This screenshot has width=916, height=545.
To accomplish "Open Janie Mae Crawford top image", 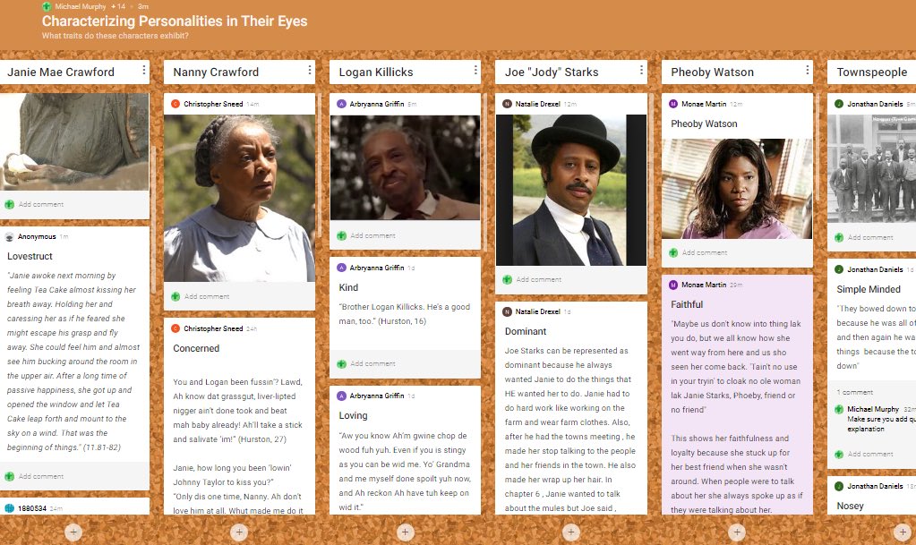I will point(74,142).
